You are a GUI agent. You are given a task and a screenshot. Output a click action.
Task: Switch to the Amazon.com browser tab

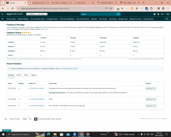[39, 3]
